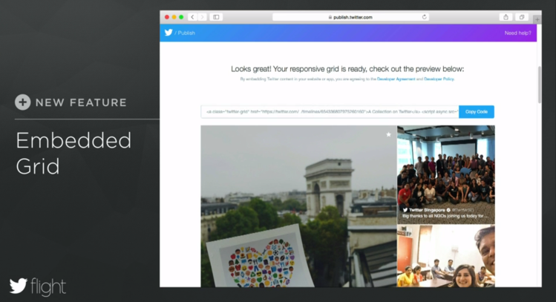Click the green fullscreen window button
556x302 pixels.
[181, 17]
